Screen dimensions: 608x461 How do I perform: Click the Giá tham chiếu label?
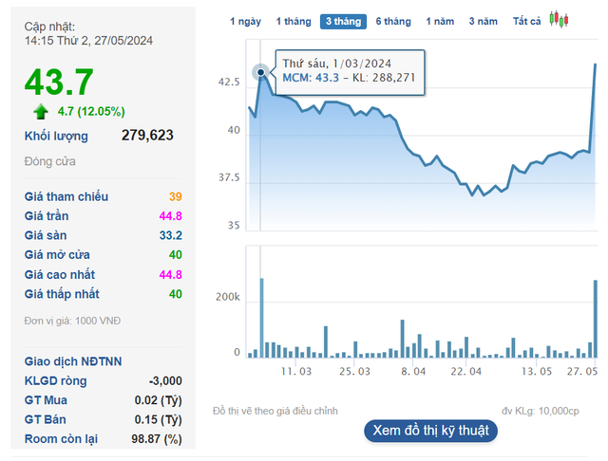coord(66,196)
